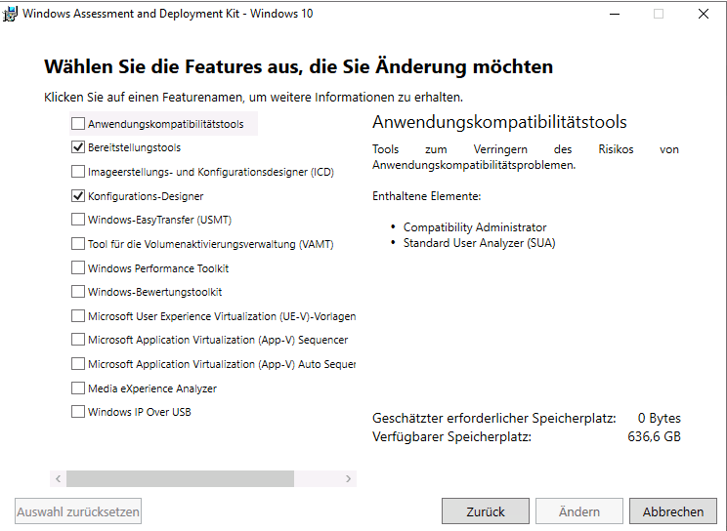
Task: Enable Imageerstellungs- und Konfigurationsdesigner (ICD) checkbox
Action: (x=78, y=172)
